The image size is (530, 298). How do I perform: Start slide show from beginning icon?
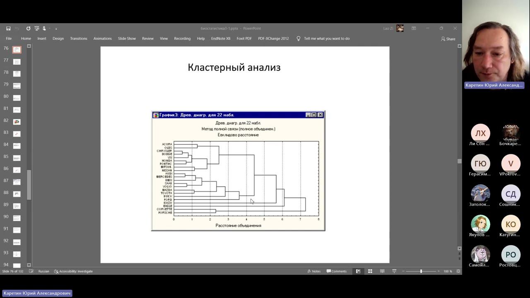[x=37, y=29]
